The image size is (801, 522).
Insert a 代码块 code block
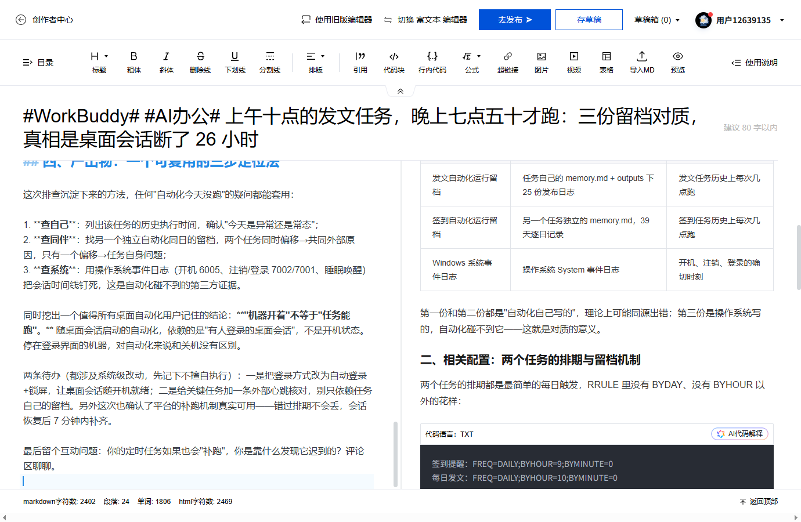(x=394, y=62)
